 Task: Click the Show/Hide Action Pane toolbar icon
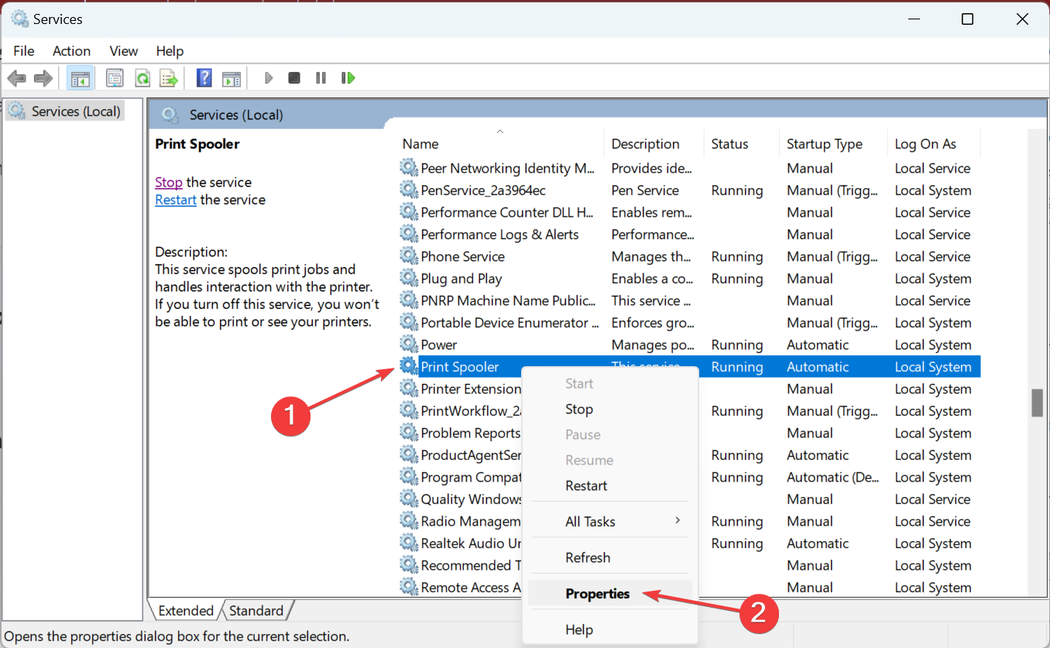(232, 78)
